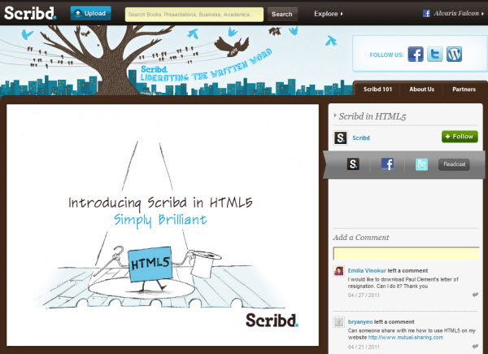Click the Scribd logo in header

tap(29, 15)
